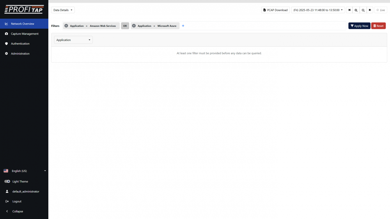Click the plus icon to add filter
Image resolution: width=390 pixels, height=219 pixels.
pyautogui.click(x=183, y=26)
